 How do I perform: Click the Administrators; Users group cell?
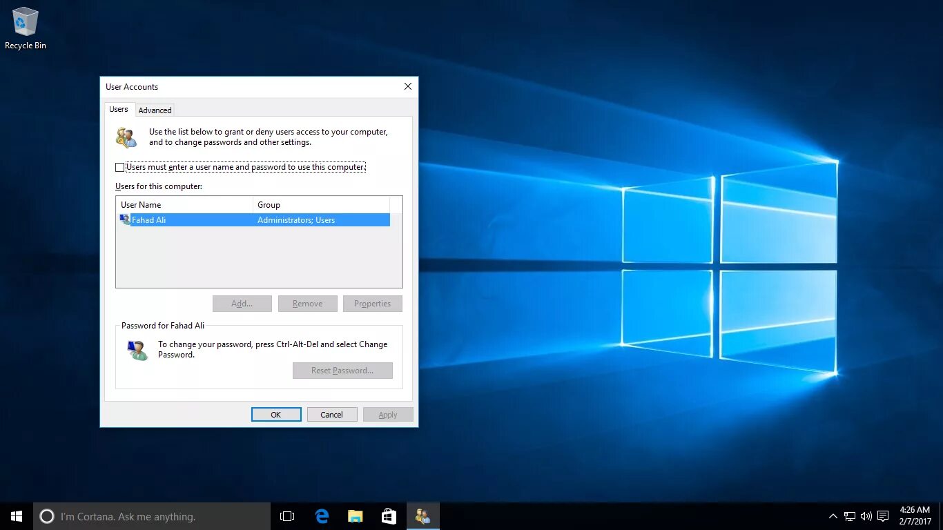point(296,220)
